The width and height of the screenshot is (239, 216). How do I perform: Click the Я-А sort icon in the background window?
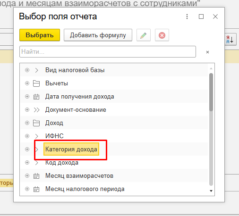tap(230, 39)
